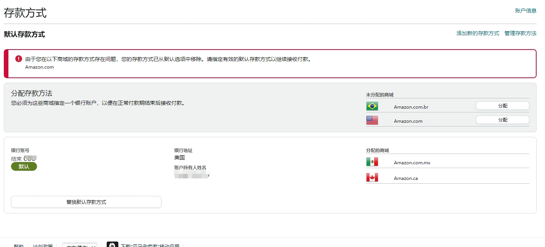Click the United States flag in unassigned marketplaces
The image size is (545, 247).
(x=372, y=120)
